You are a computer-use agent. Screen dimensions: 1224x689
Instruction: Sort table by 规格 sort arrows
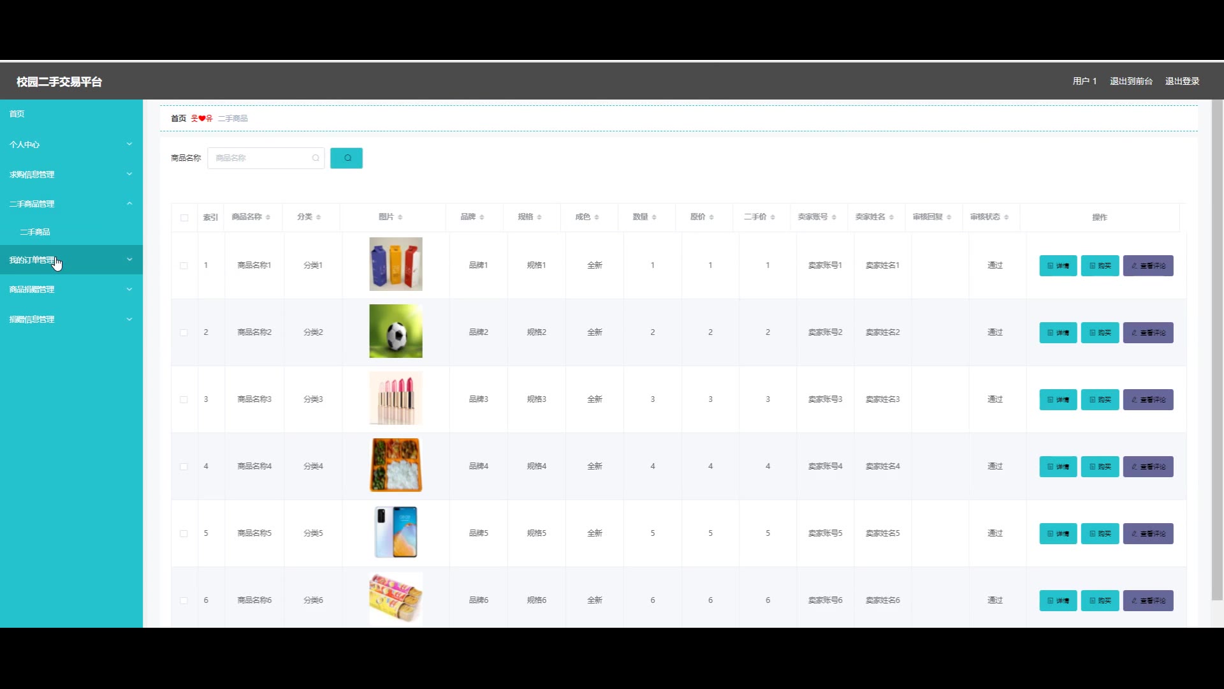539,218
